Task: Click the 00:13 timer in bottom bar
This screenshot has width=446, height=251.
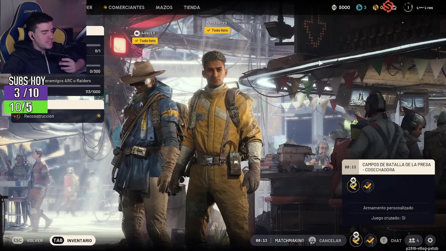Action: click(x=261, y=241)
